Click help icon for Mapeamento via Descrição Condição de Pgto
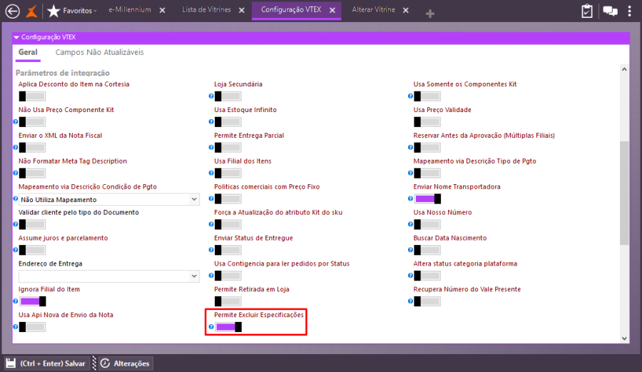 tap(16, 198)
